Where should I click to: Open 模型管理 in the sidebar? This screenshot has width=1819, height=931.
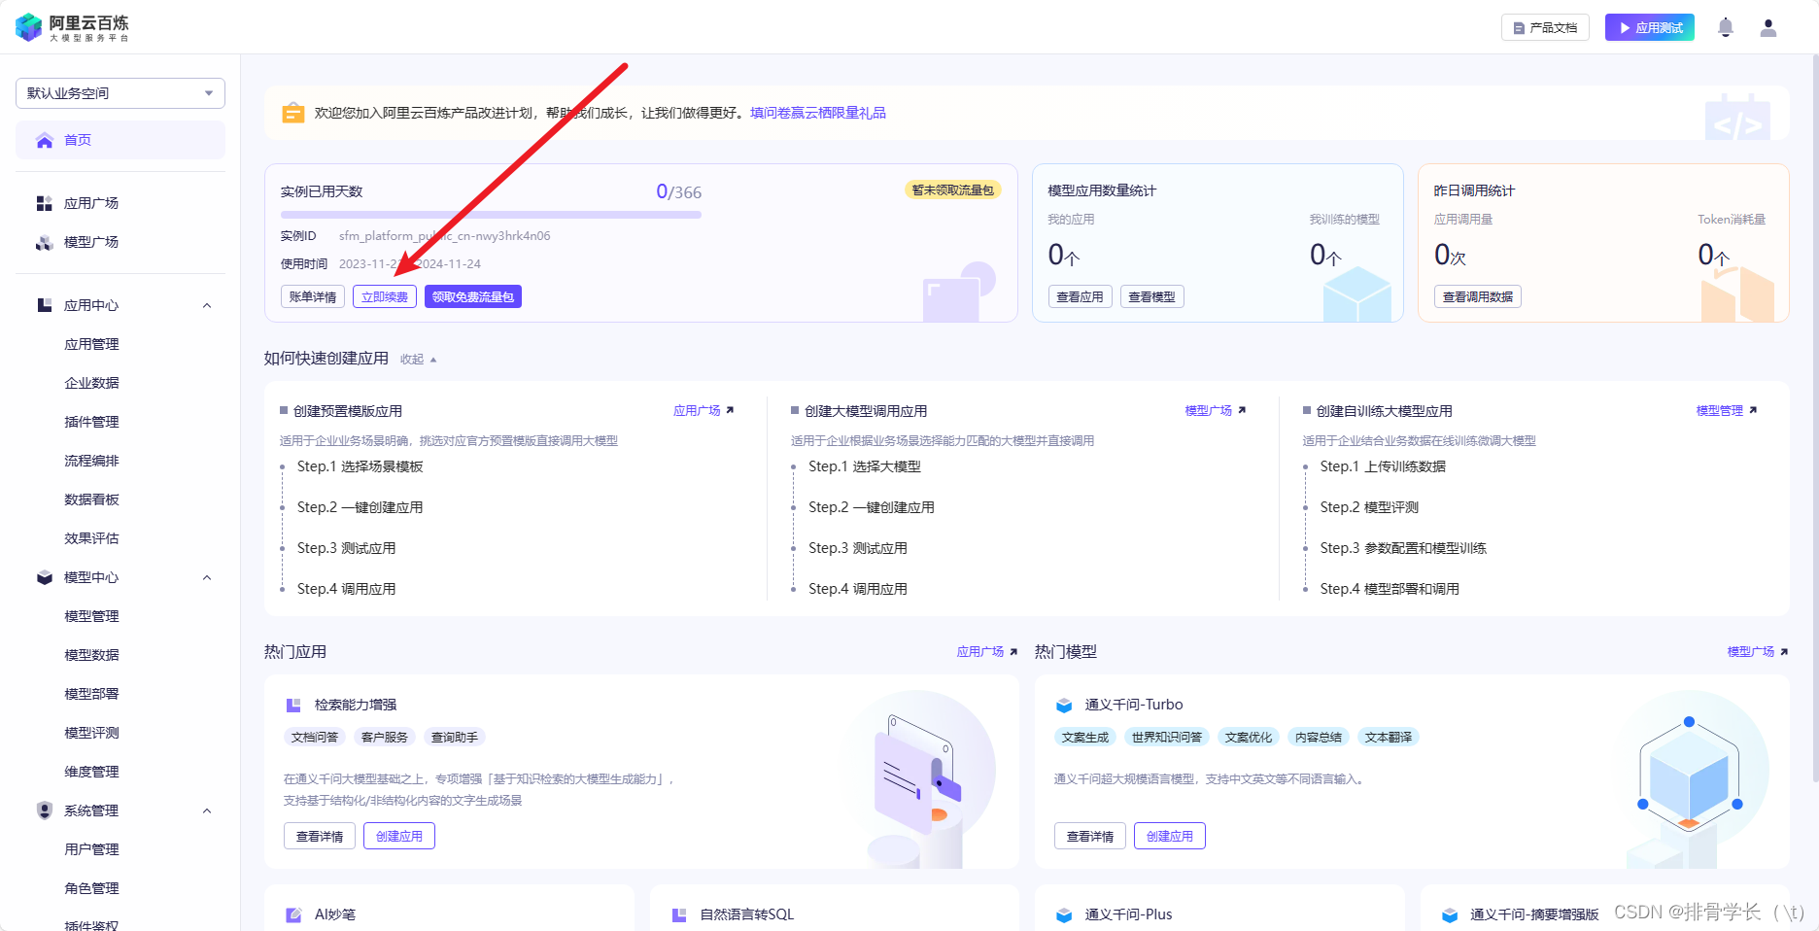tap(91, 616)
